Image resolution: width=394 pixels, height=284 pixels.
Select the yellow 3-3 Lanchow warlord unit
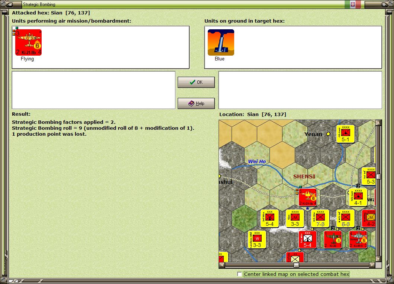[x=257, y=240]
